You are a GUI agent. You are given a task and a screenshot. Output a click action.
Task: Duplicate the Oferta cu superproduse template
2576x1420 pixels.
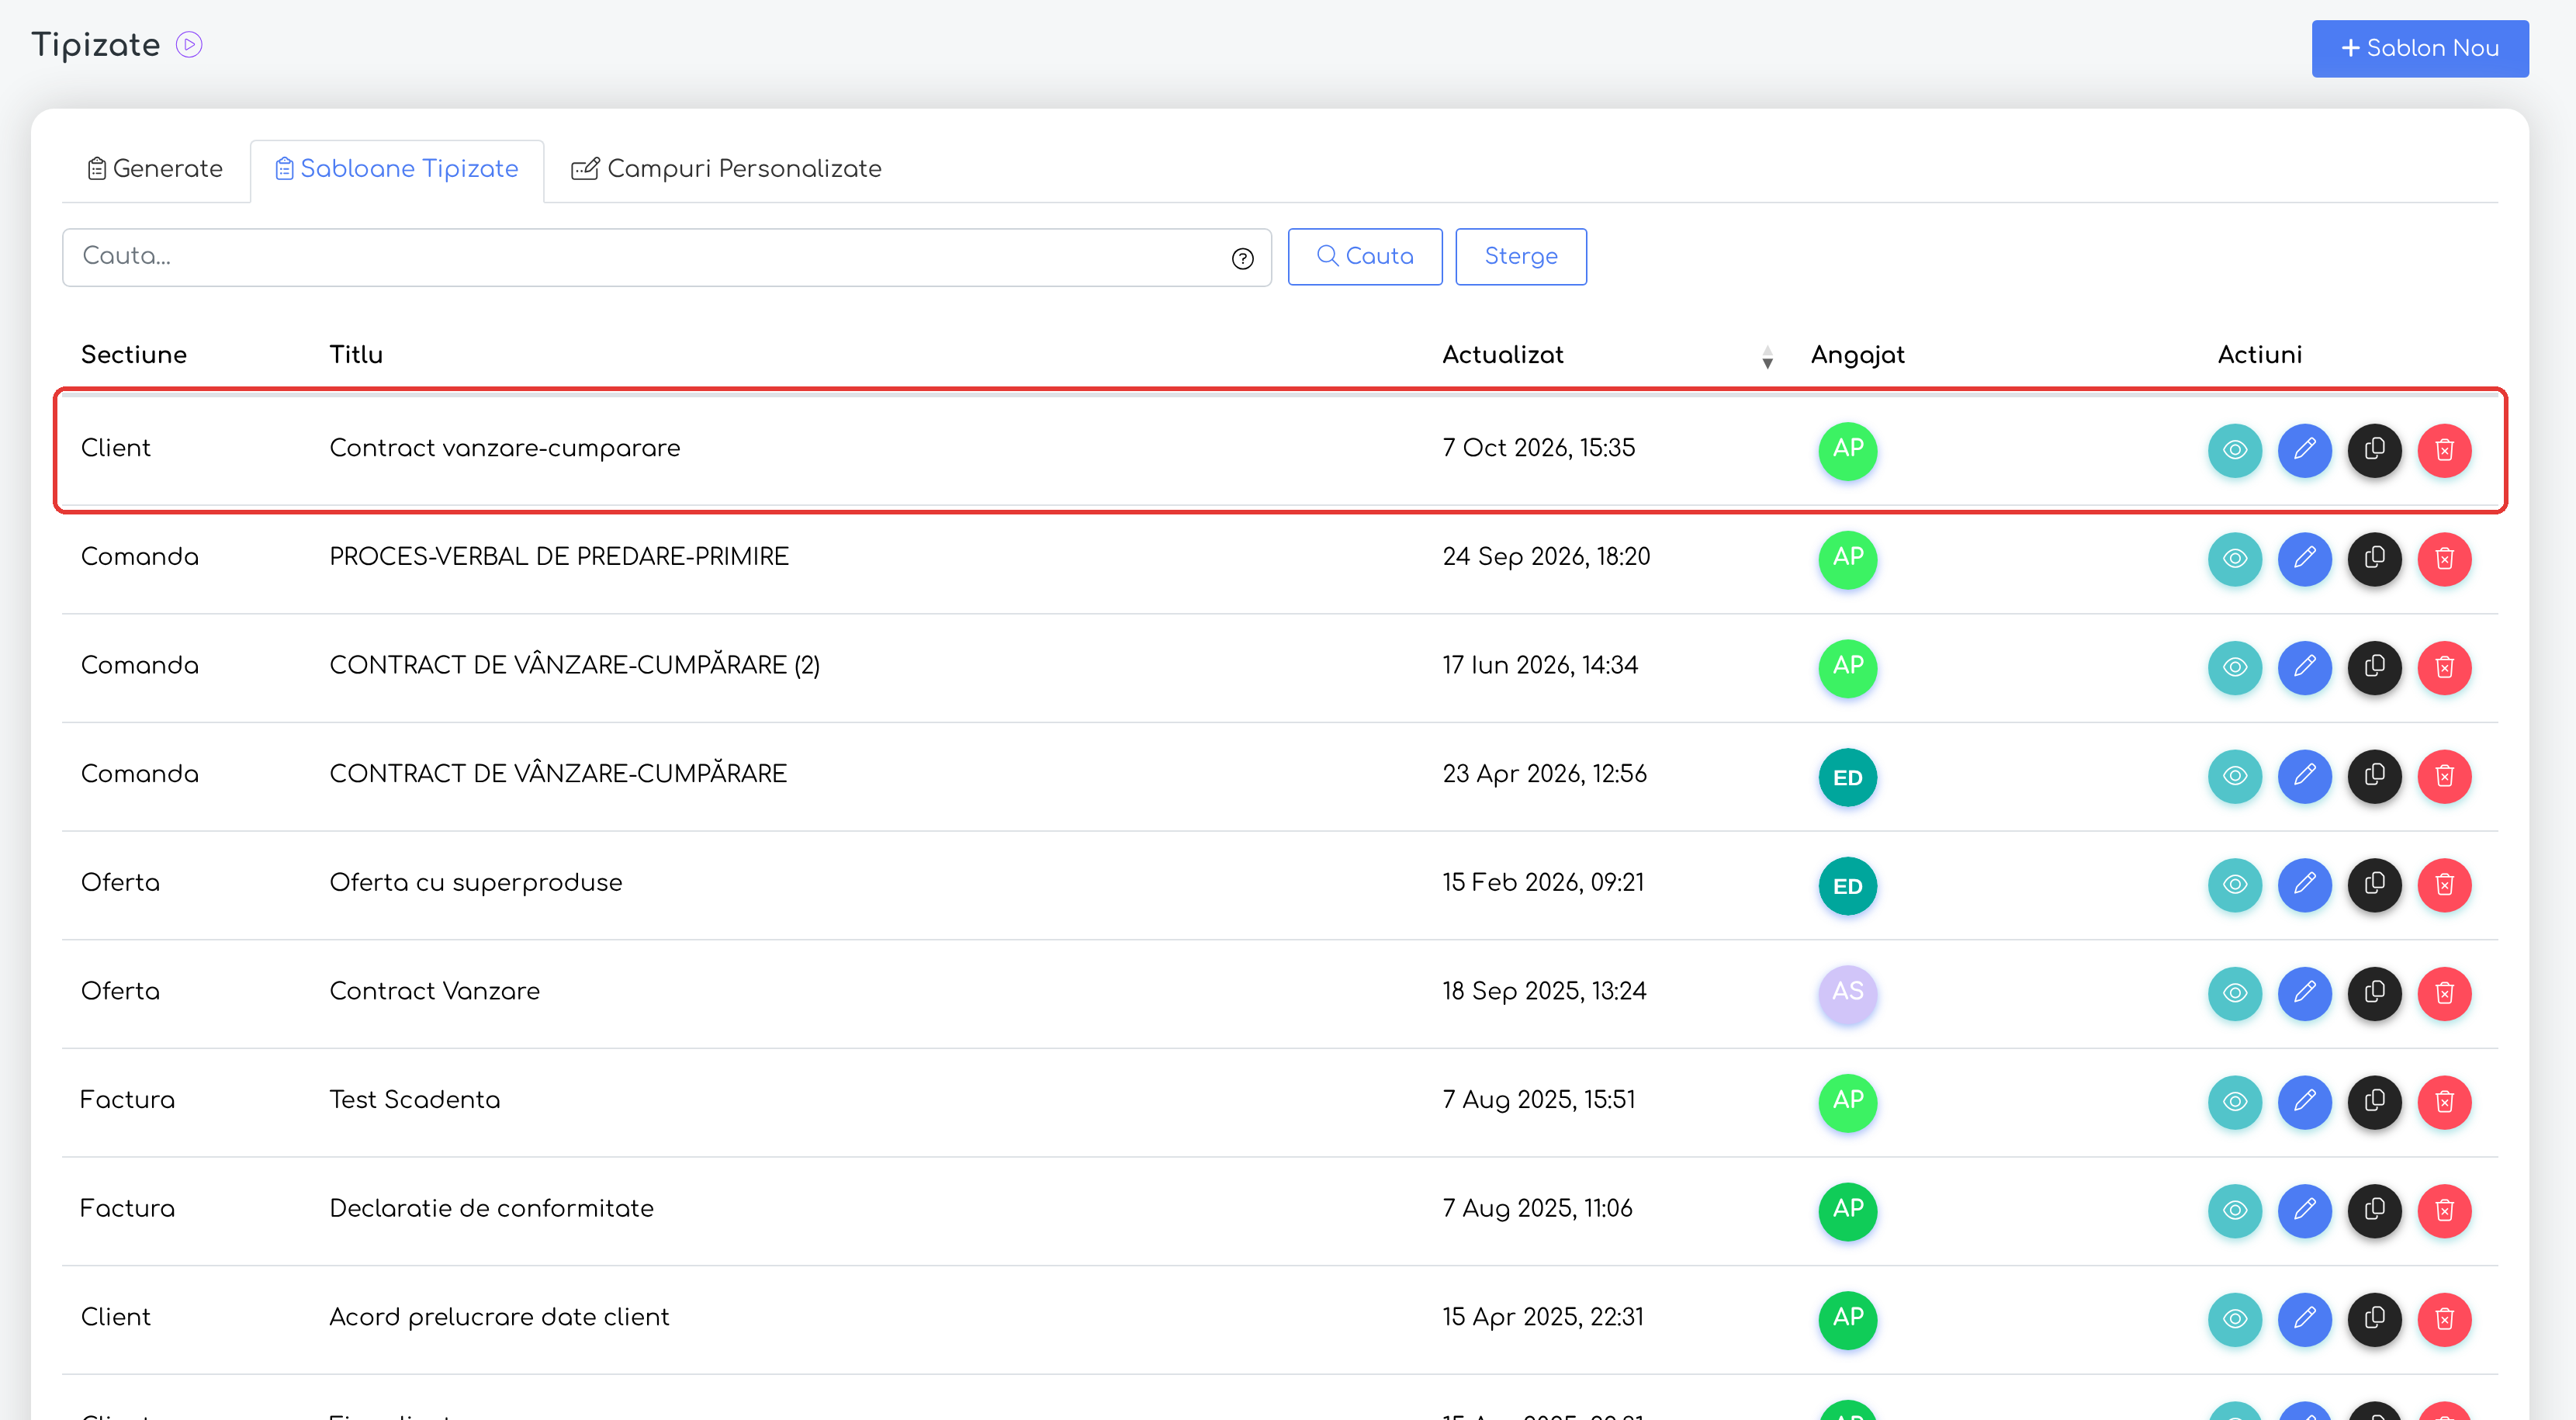[x=2374, y=885]
